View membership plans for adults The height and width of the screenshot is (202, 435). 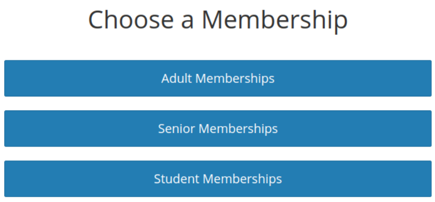click(218, 78)
